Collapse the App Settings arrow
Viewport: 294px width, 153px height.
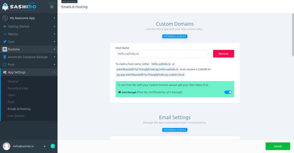(x=55, y=72)
